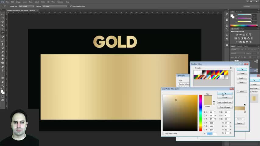The image size is (260, 146).
Task: Select the Pen tool
Action: click(2, 67)
